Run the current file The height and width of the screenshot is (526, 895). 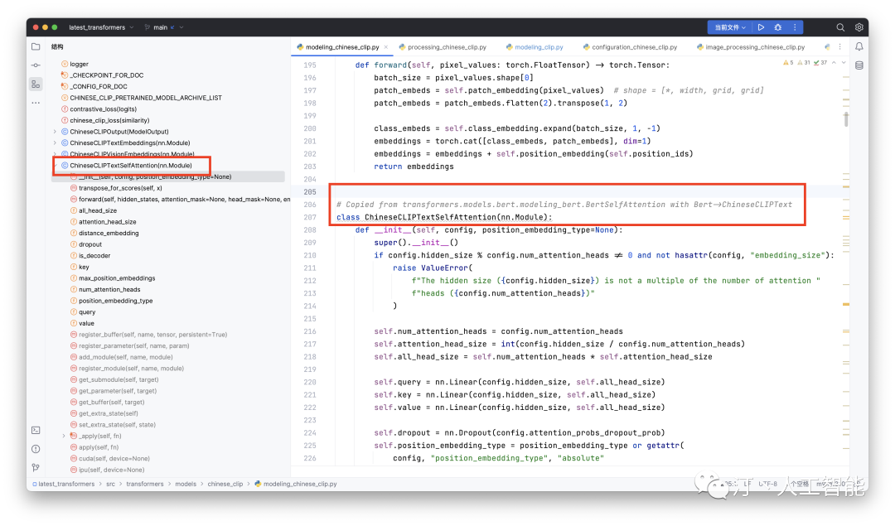(x=761, y=27)
